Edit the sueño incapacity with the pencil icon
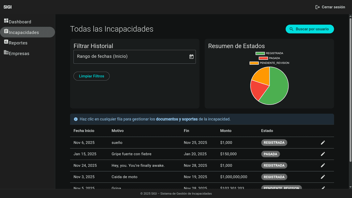Viewport: 352px width, 198px height. (323, 142)
